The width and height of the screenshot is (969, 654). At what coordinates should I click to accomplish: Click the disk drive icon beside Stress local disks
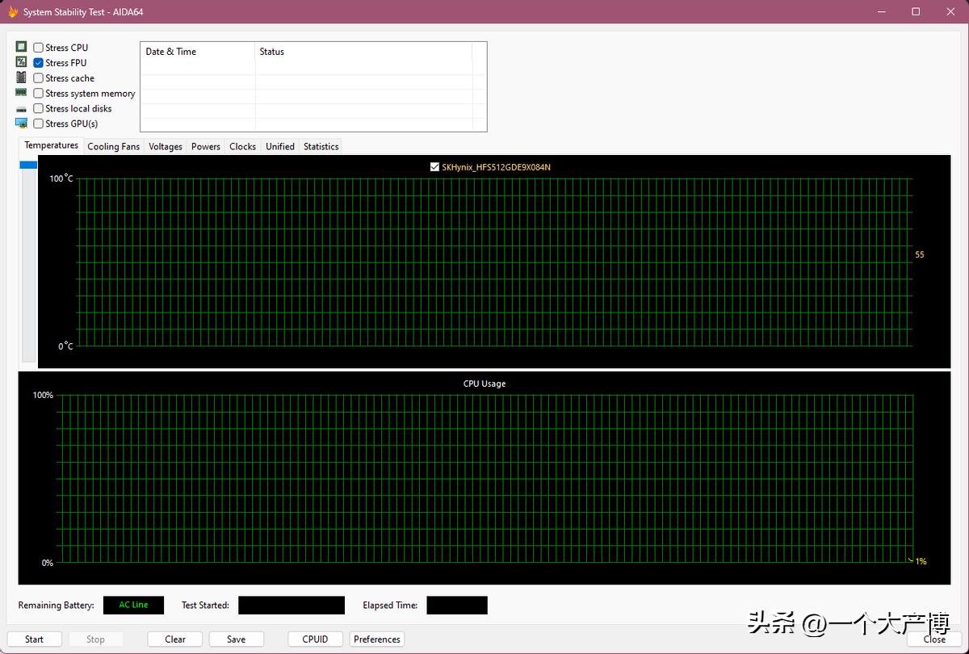21,109
